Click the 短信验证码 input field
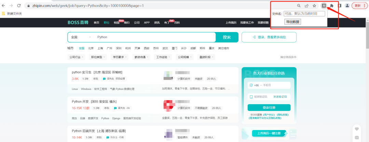Image resolution: width=369 pixels, height=142 pixels. tap(260, 97)
